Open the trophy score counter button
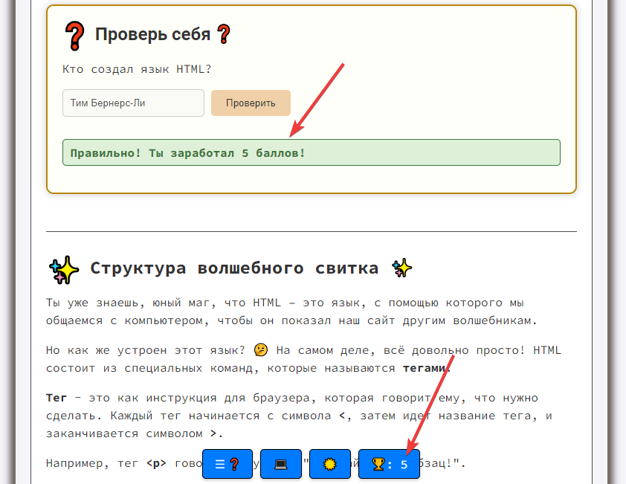626x484 pixels. click(390, 464)
